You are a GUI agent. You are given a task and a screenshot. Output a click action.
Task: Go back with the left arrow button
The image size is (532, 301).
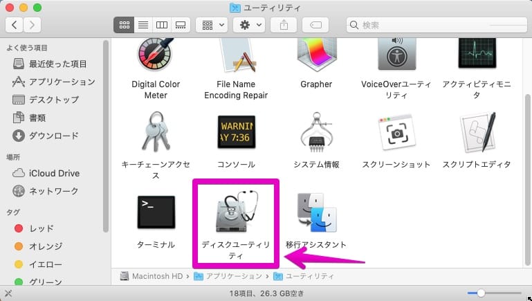click(x=15, y=25)
